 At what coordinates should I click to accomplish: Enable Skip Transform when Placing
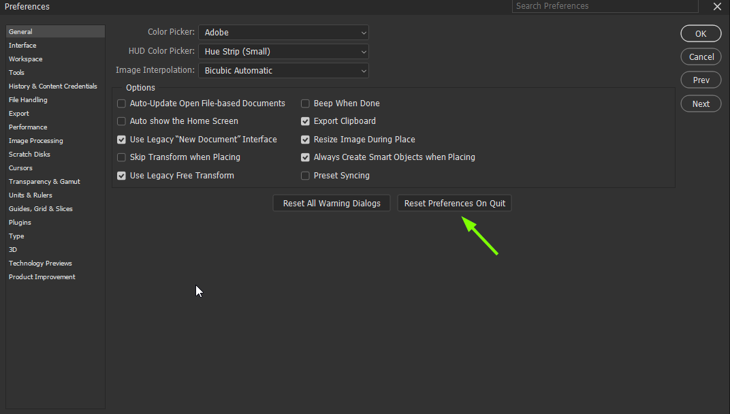pyautogui.click(x=121, y=157)
